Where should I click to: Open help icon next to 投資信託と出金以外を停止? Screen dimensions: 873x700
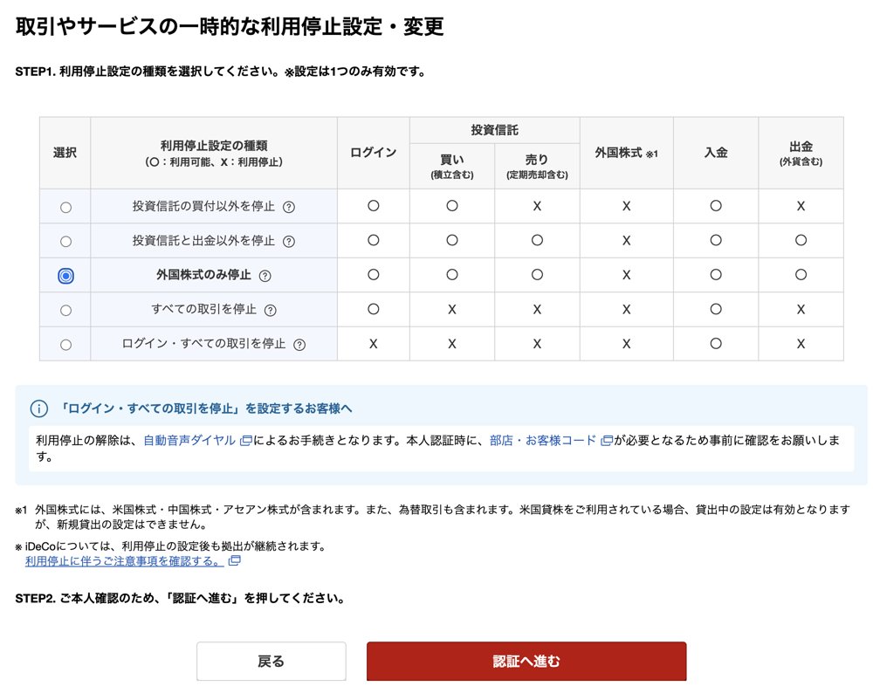pos(288,242)
